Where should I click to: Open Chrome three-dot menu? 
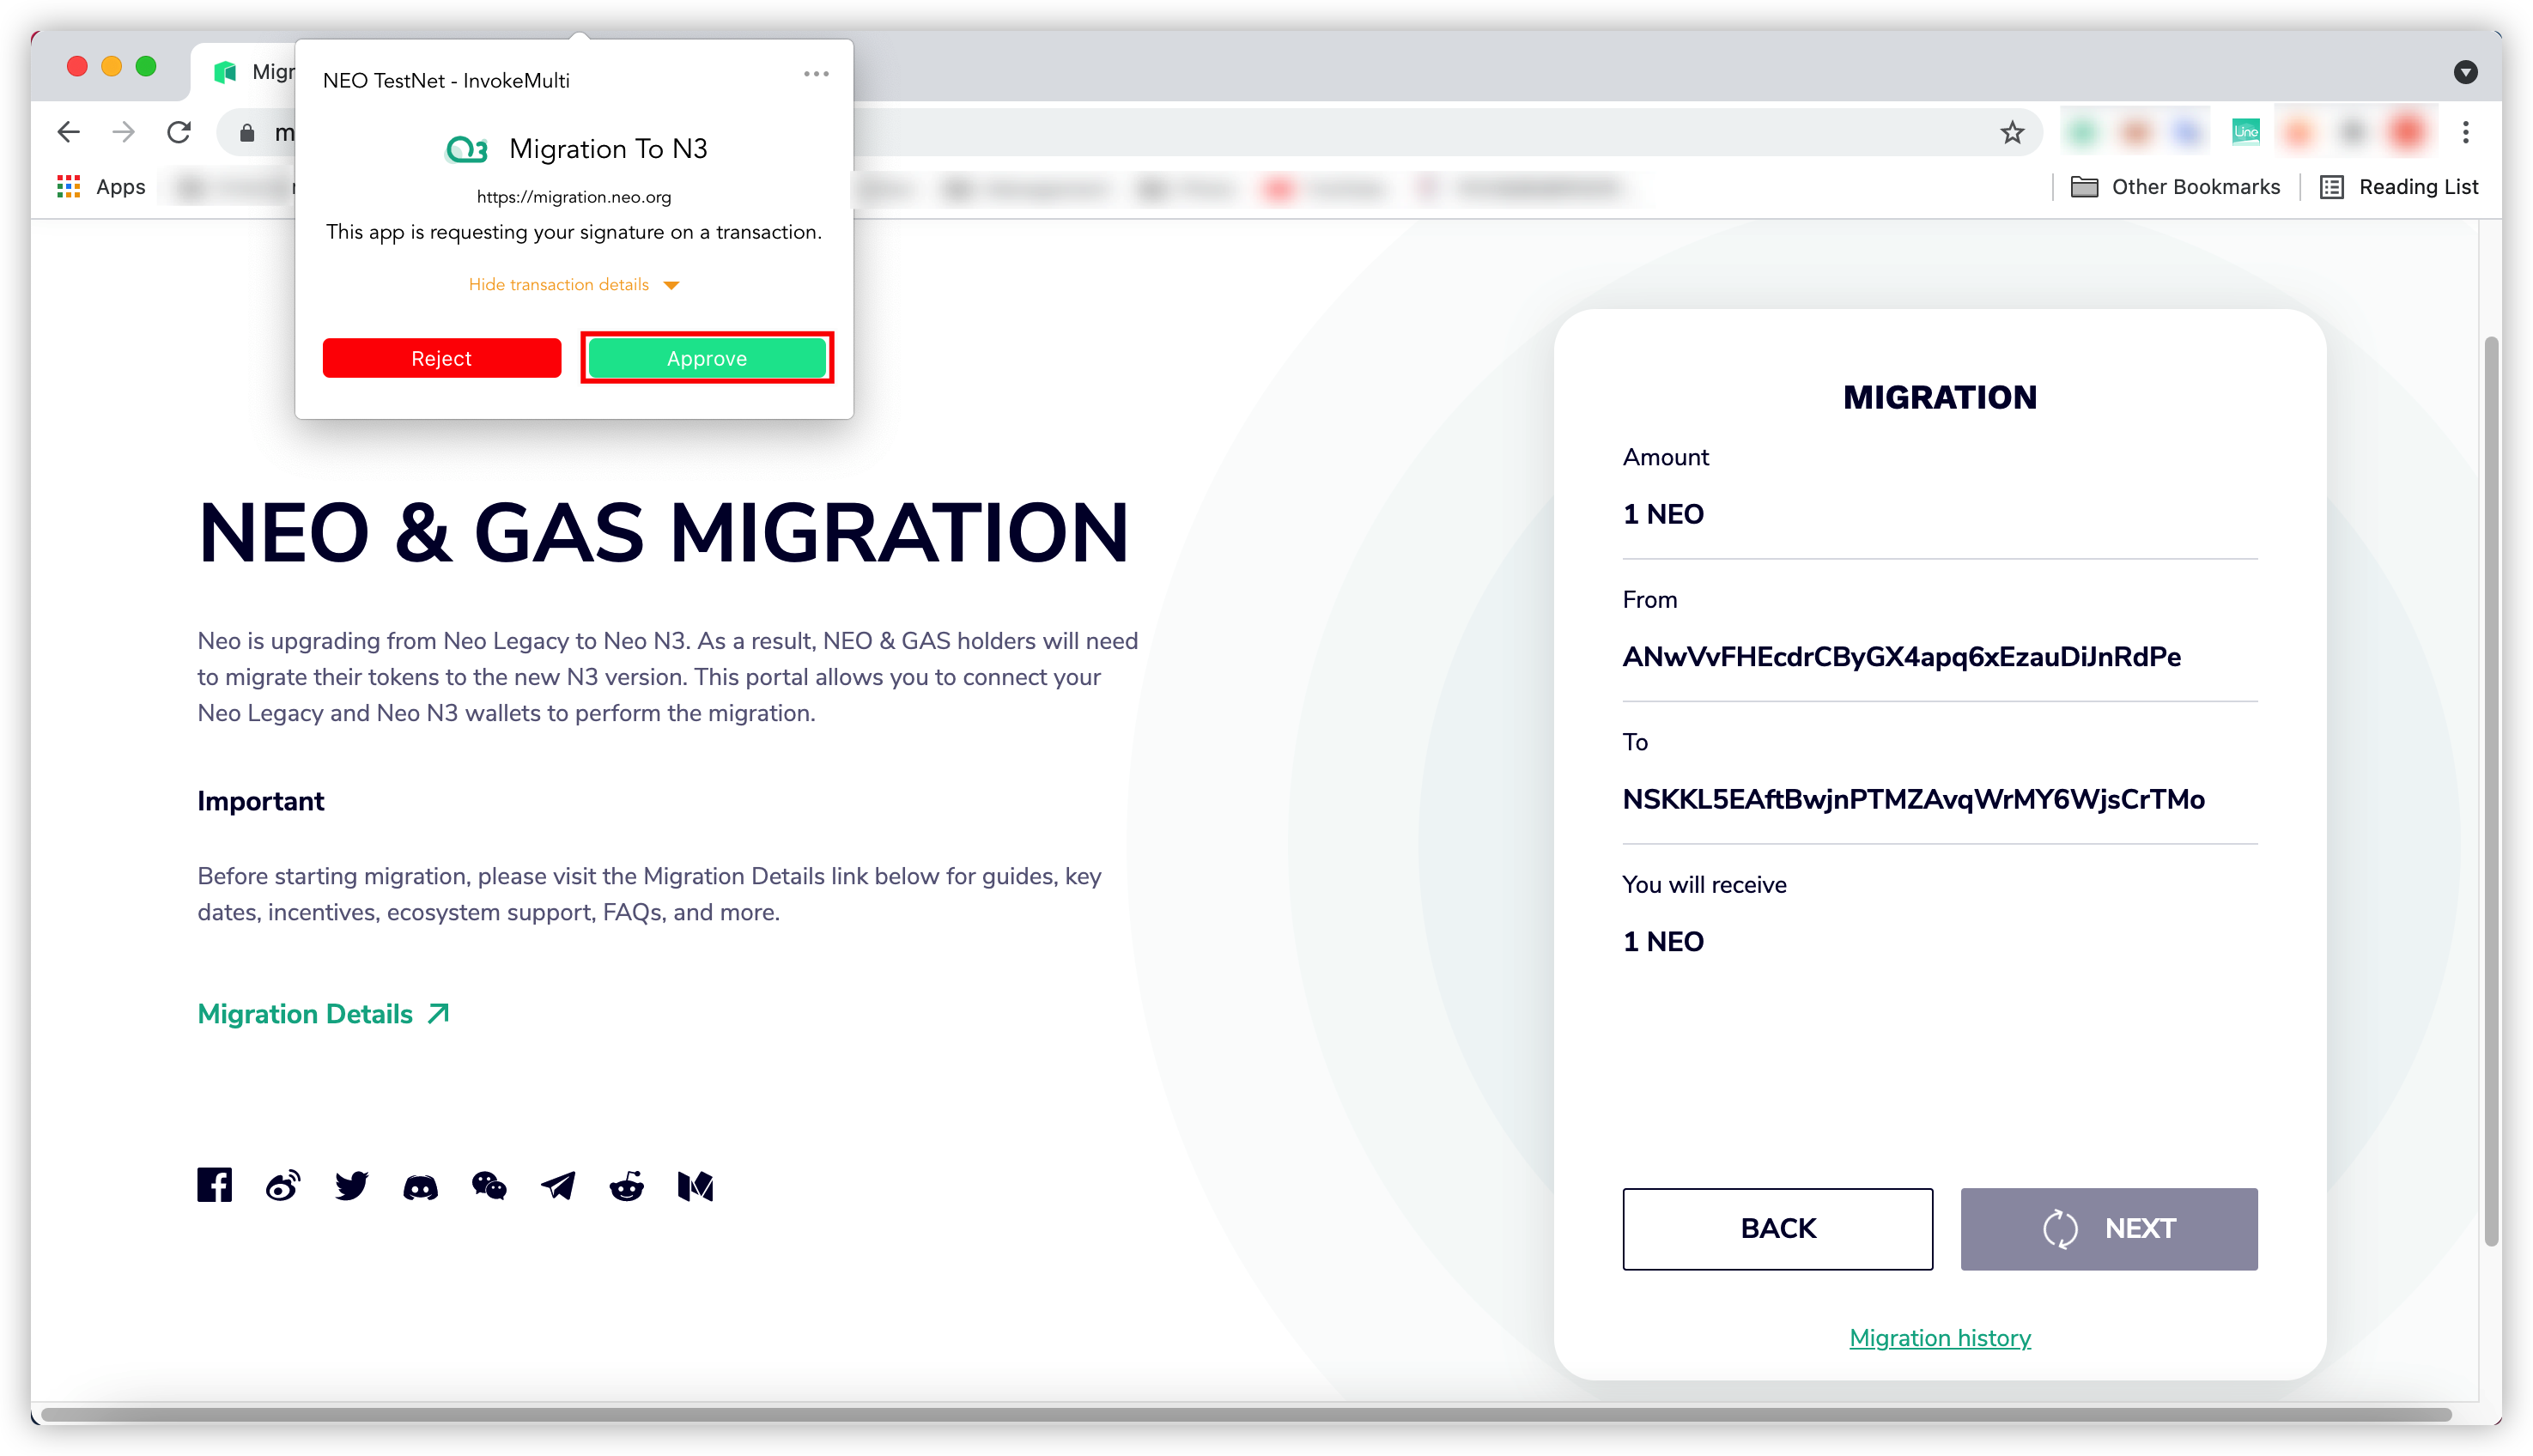(x=2465, y=132)
